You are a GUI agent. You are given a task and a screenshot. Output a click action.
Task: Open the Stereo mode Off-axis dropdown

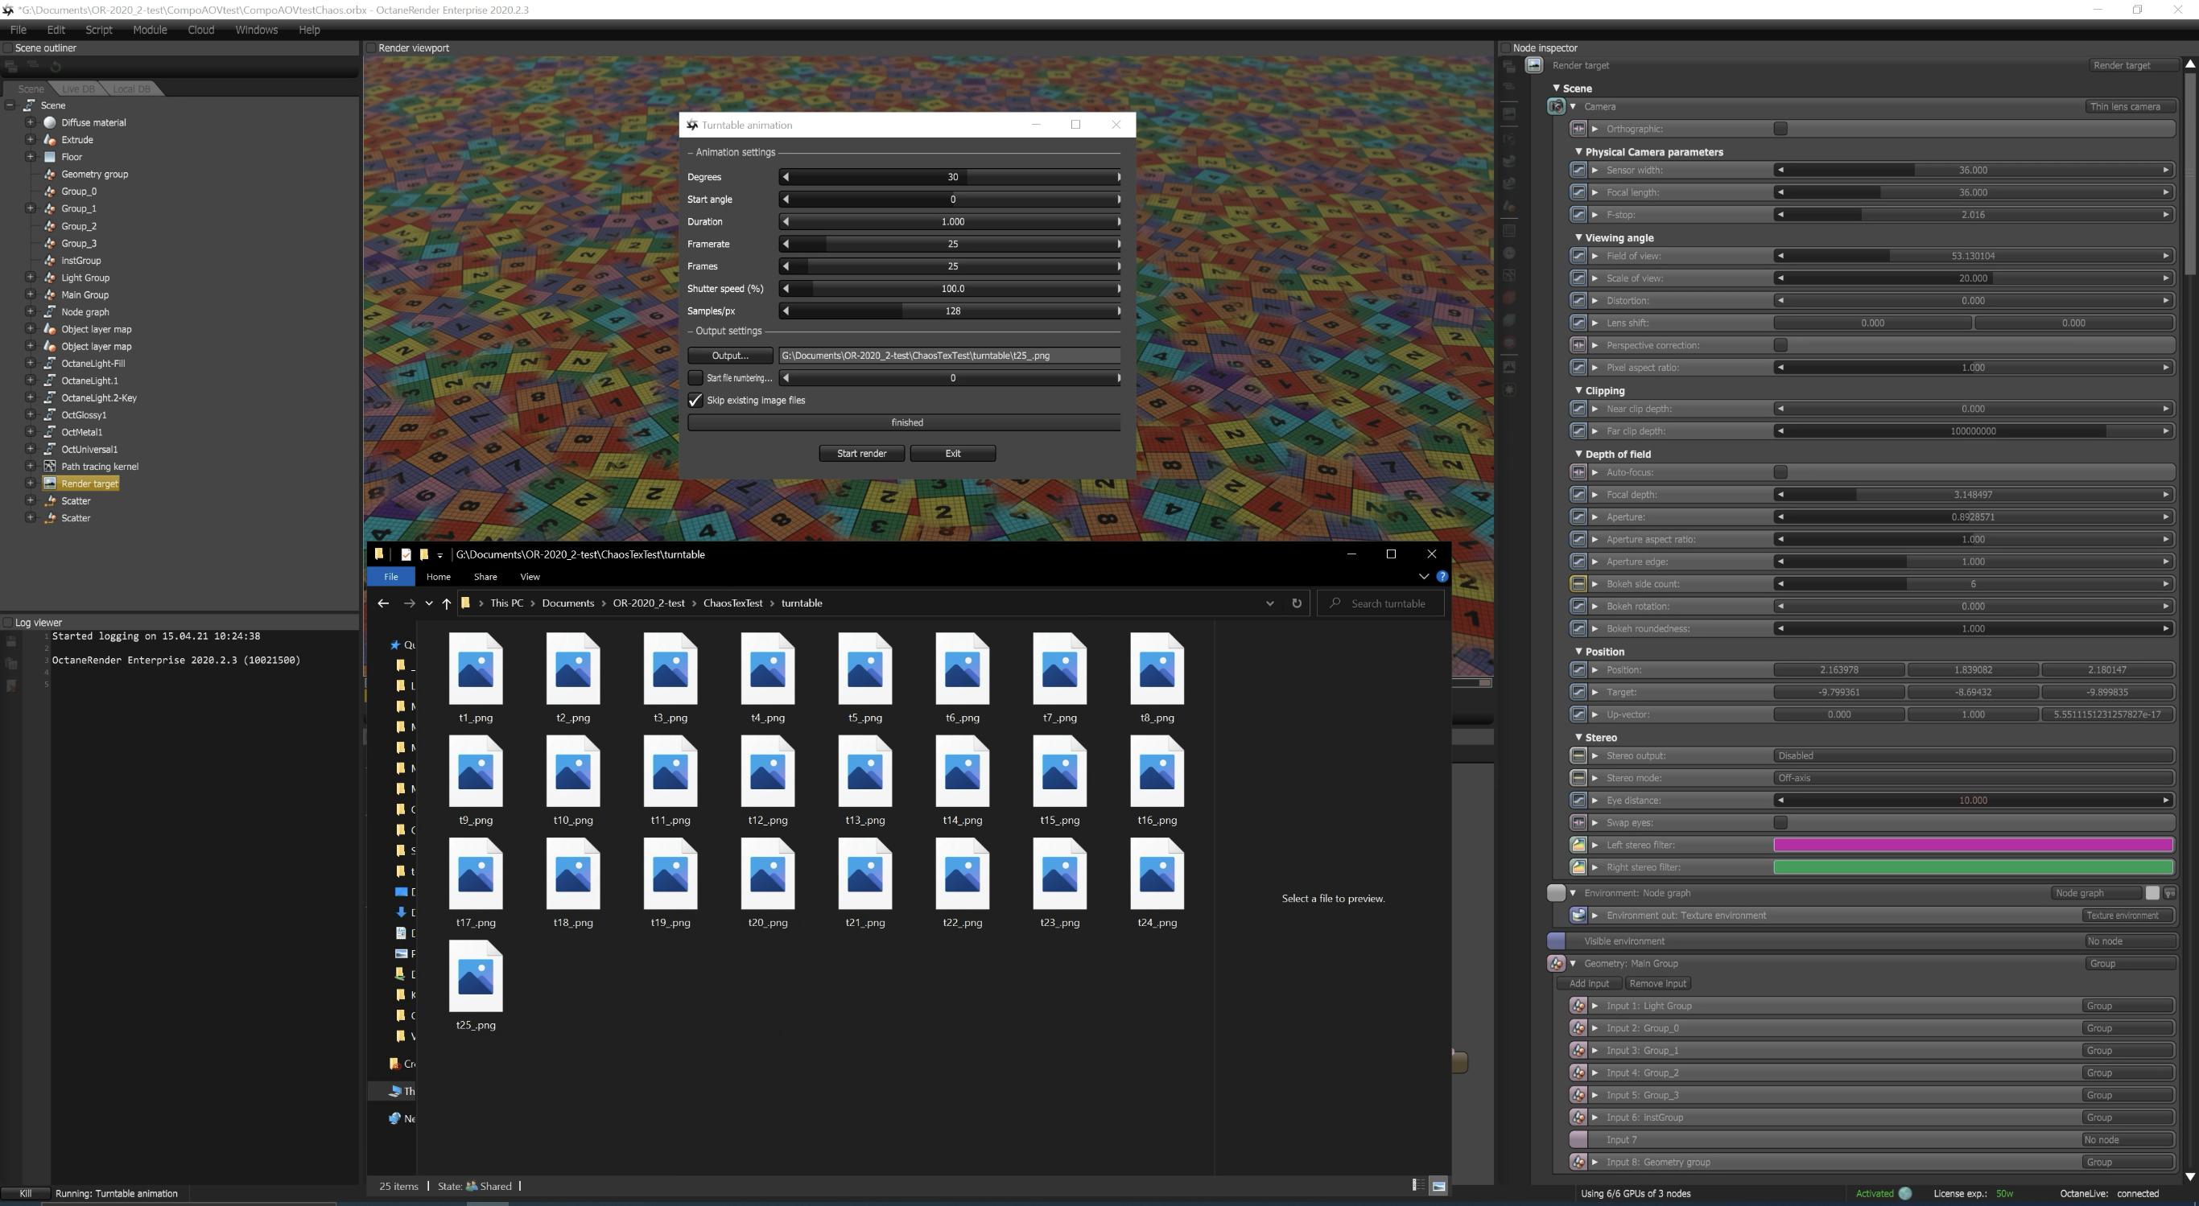[1972, 777]
